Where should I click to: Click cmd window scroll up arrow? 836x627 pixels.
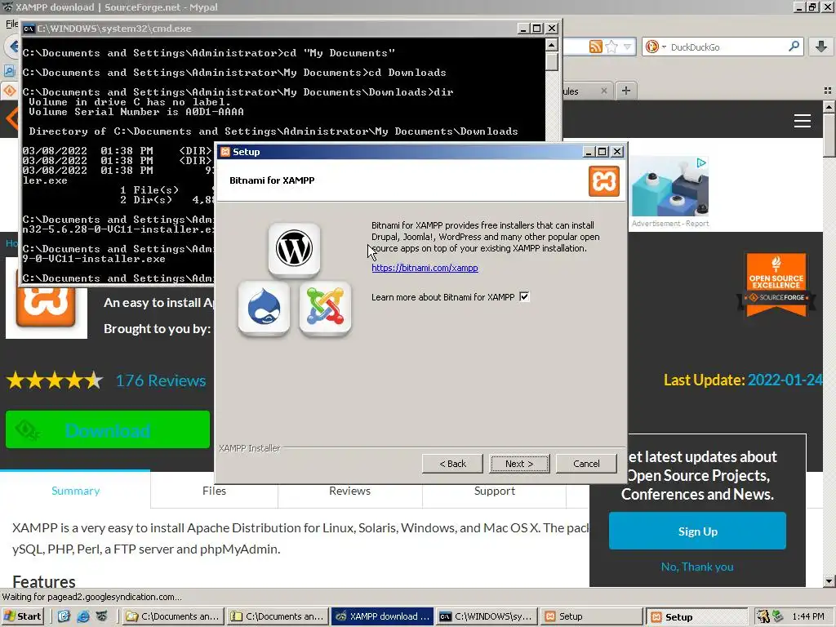click(552, 45)
